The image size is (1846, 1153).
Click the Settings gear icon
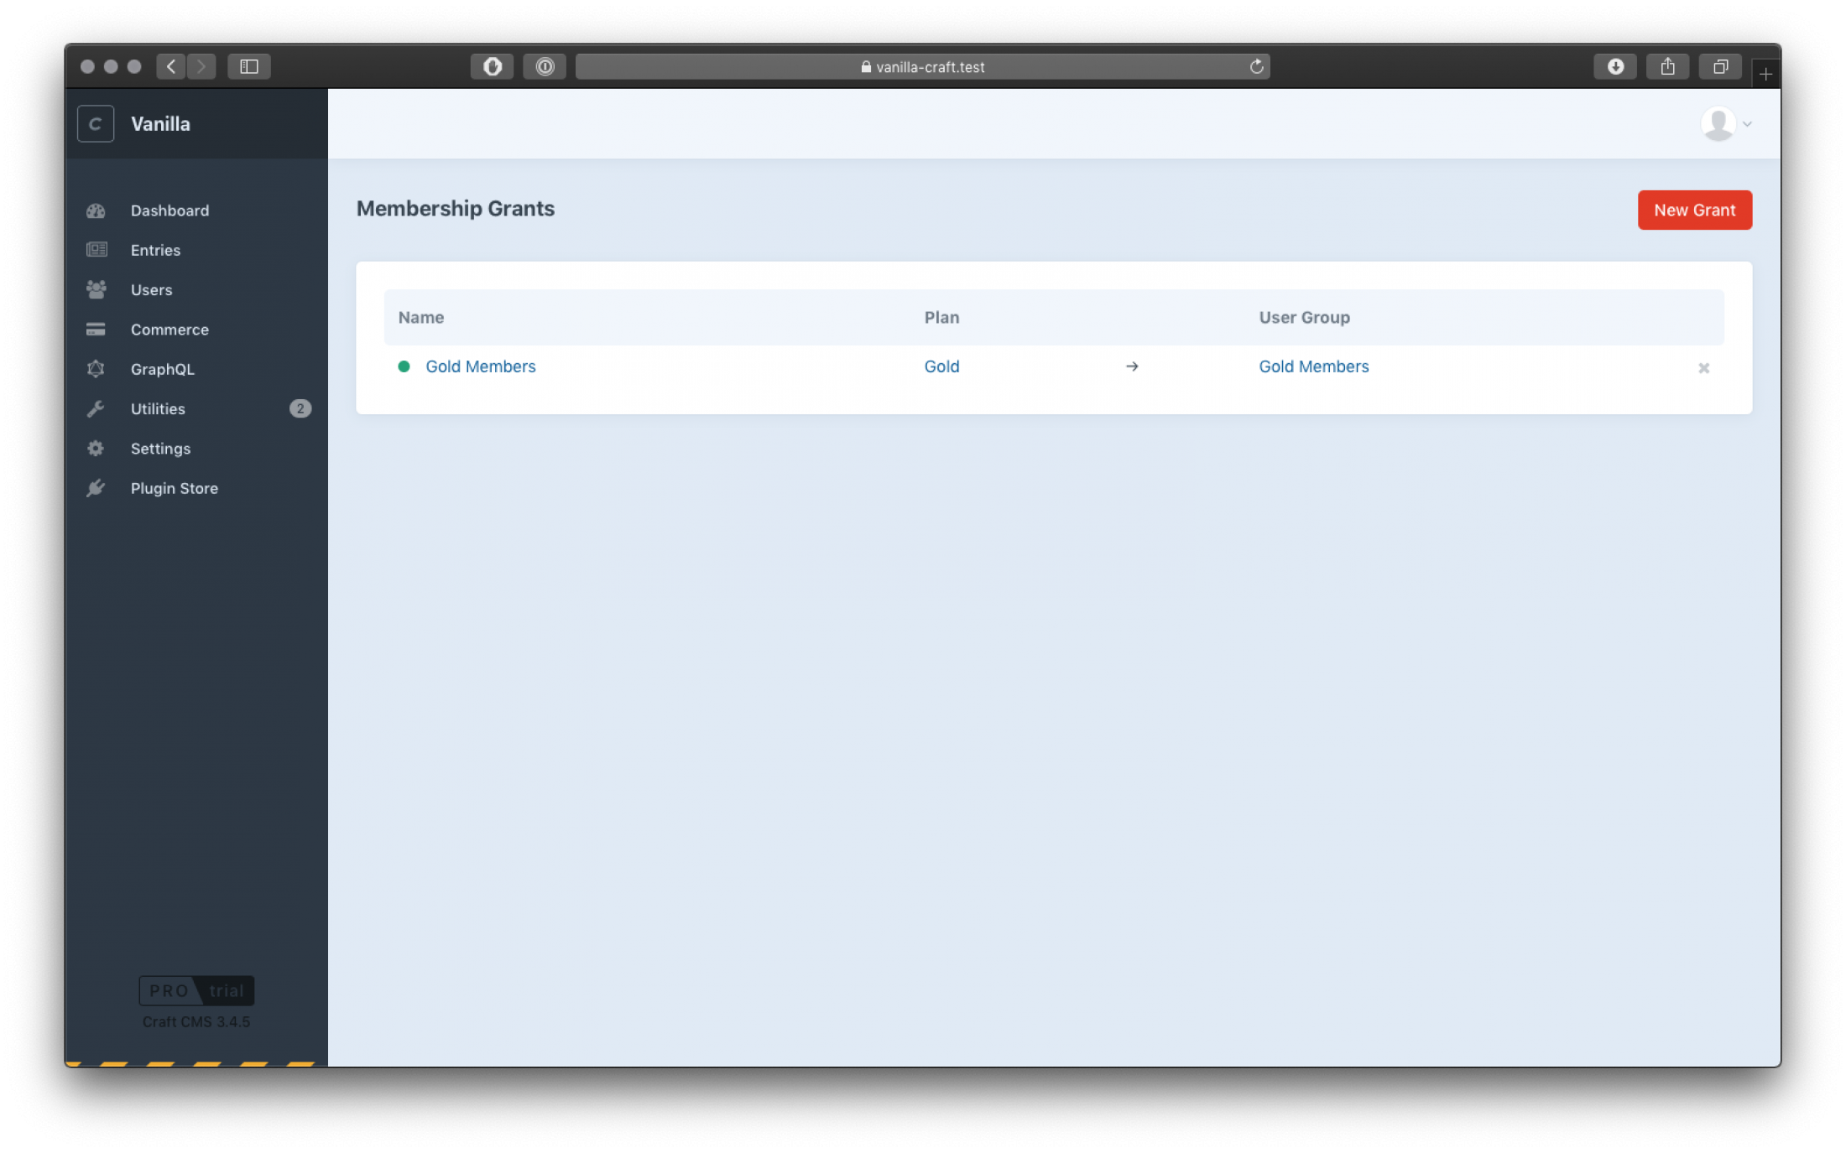point(96,449)
